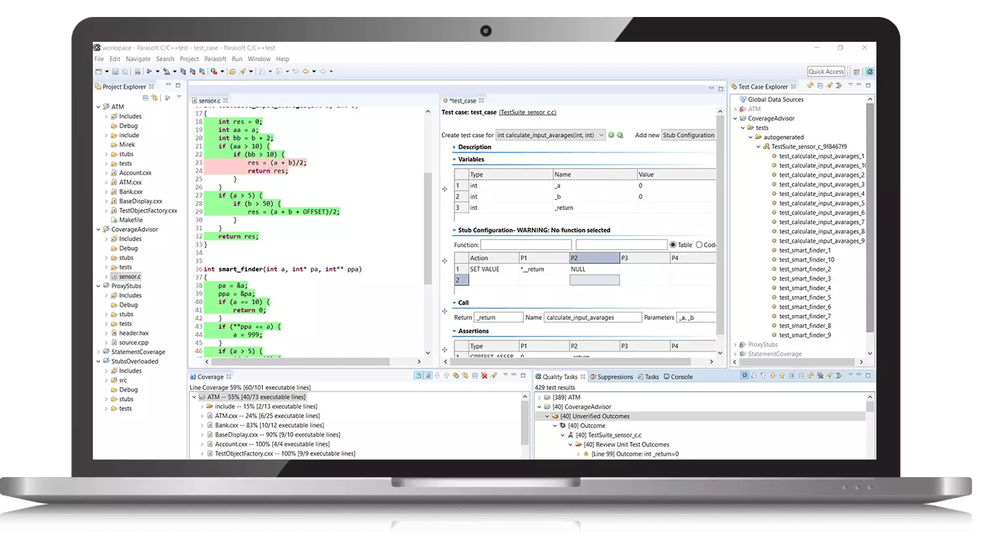Click the Stub Configuration button
Viewport: 981px width, 551px height.
click(x=688, y=135)
